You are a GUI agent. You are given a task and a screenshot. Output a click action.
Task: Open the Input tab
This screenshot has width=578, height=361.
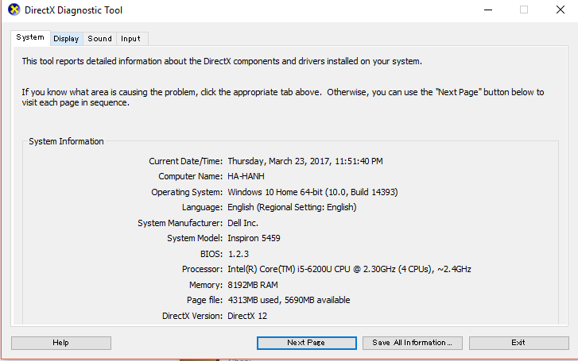coord(131,39)
